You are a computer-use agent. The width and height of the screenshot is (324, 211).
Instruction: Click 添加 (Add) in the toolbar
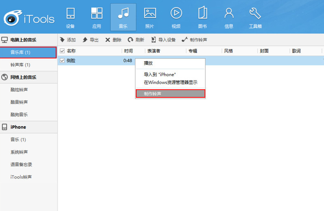pos(68,40)
